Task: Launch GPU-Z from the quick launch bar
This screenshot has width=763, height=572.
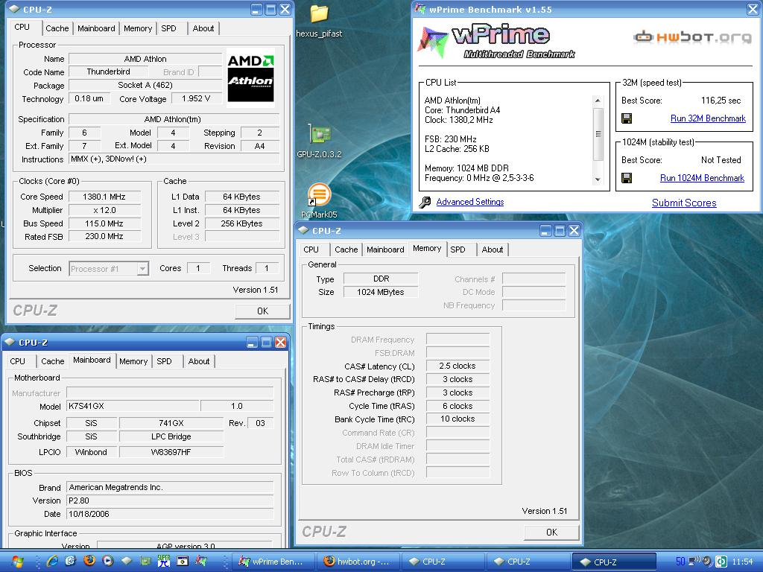Action: (x=145, y=561)
